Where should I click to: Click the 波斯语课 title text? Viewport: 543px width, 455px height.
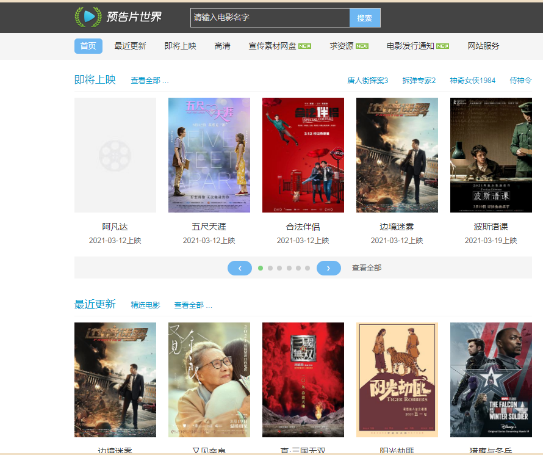coord(491,227)
